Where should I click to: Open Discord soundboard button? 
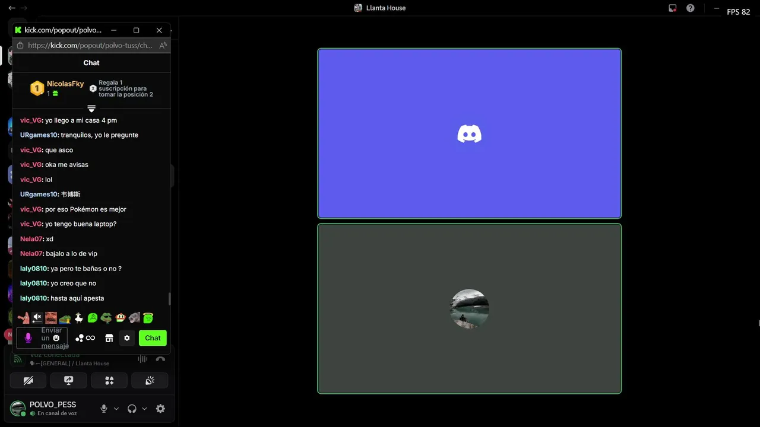click(x=150, y=381)
